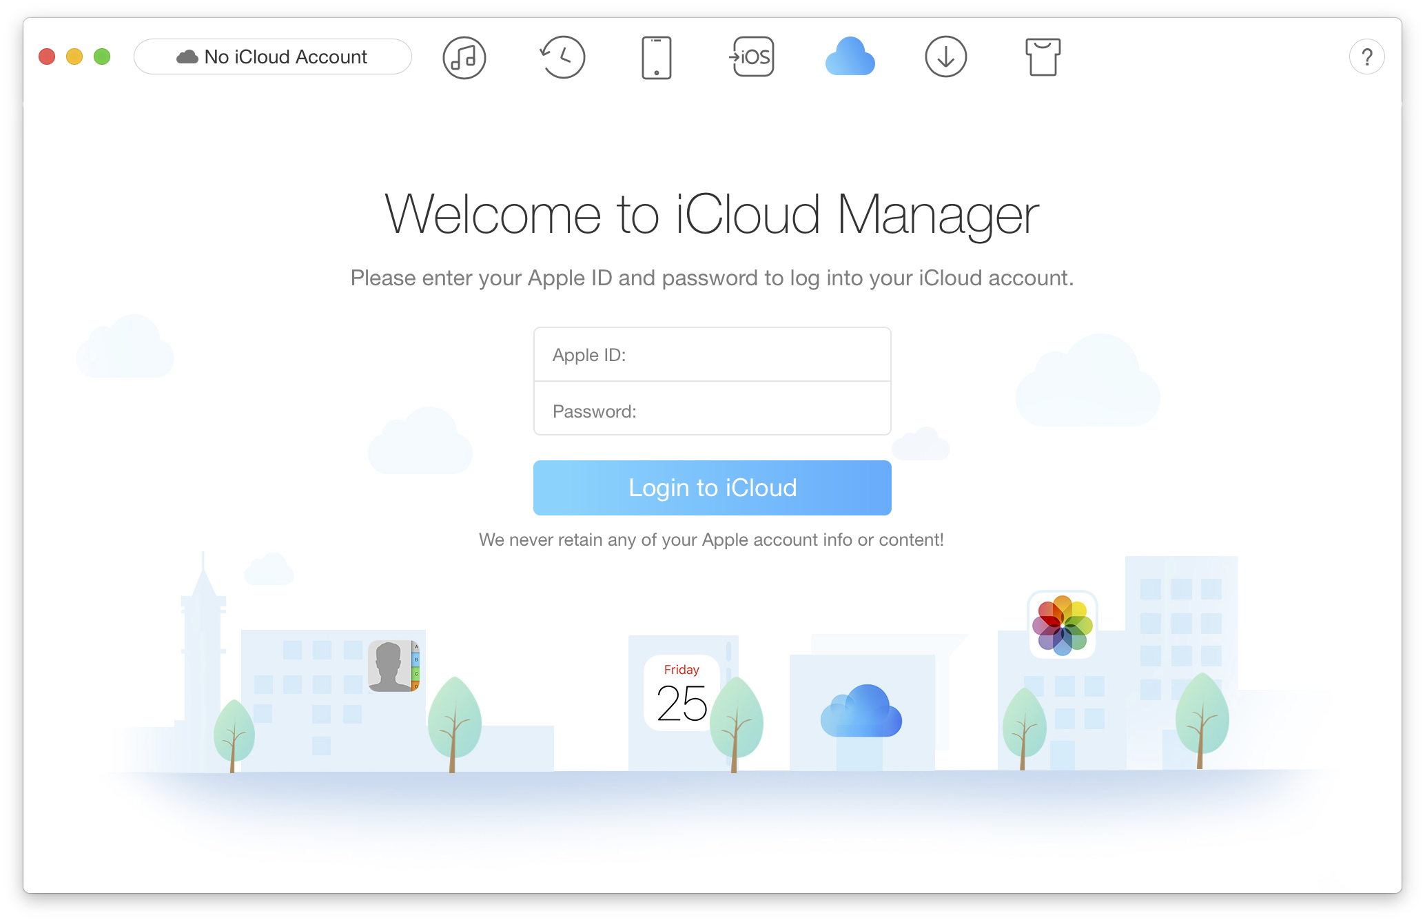1425x922 pixels.
Task: Click the 'Please enter your Apple ID' instruction
Action: pos(712,278)
